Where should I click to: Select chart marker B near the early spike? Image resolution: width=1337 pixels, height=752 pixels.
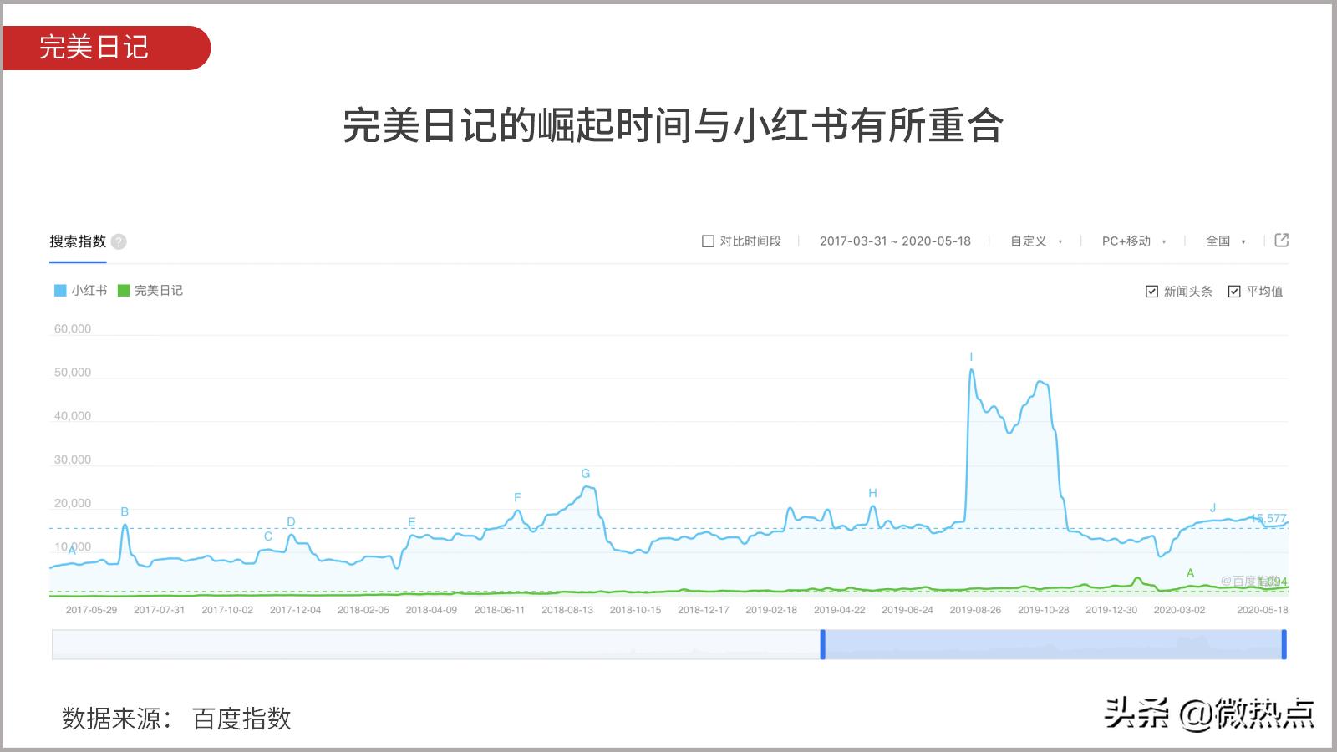[125, 511]
